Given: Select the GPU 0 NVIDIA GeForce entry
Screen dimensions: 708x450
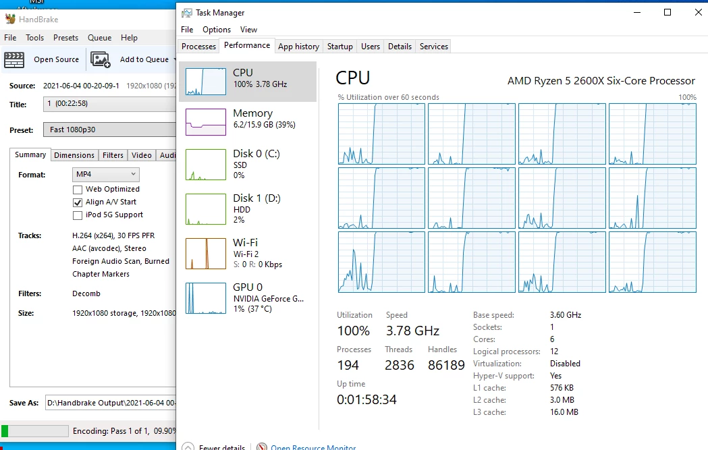Looking at the screenshot, I should pos(248,298).
